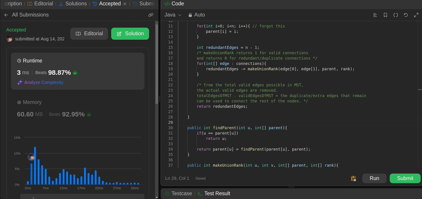The width and height of the screenshot is (422, 199).
Task: Click the Testcase checkbox icon
Action: coord(167,193)
